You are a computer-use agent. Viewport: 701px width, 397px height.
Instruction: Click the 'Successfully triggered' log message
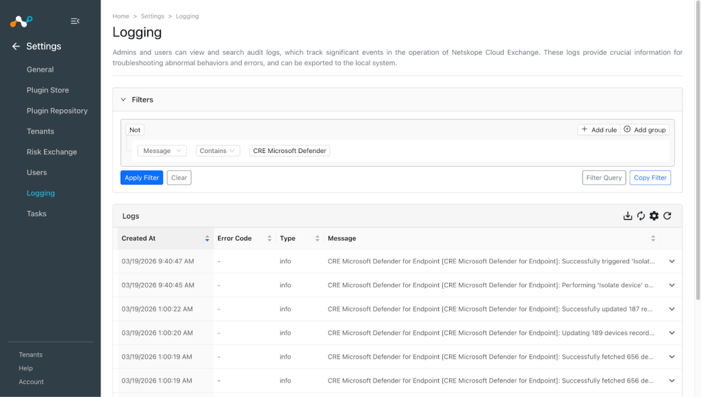pyautogui.click(x=492, y=262)
